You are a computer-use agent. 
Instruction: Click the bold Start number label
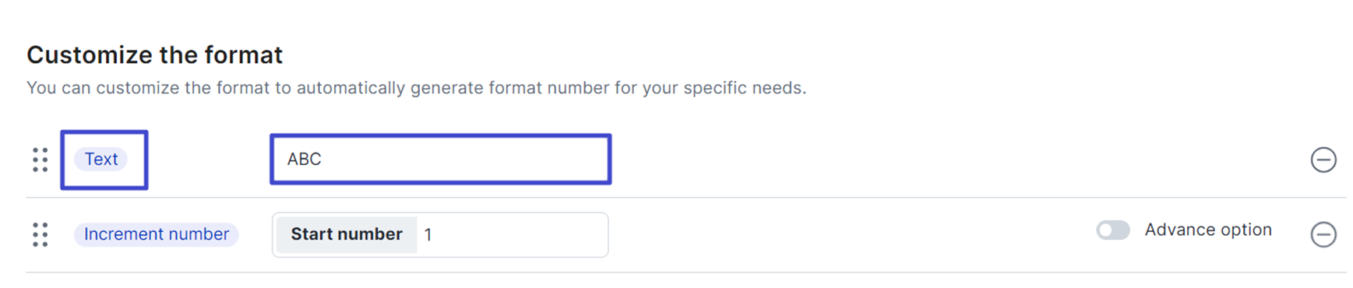[347, 234]
